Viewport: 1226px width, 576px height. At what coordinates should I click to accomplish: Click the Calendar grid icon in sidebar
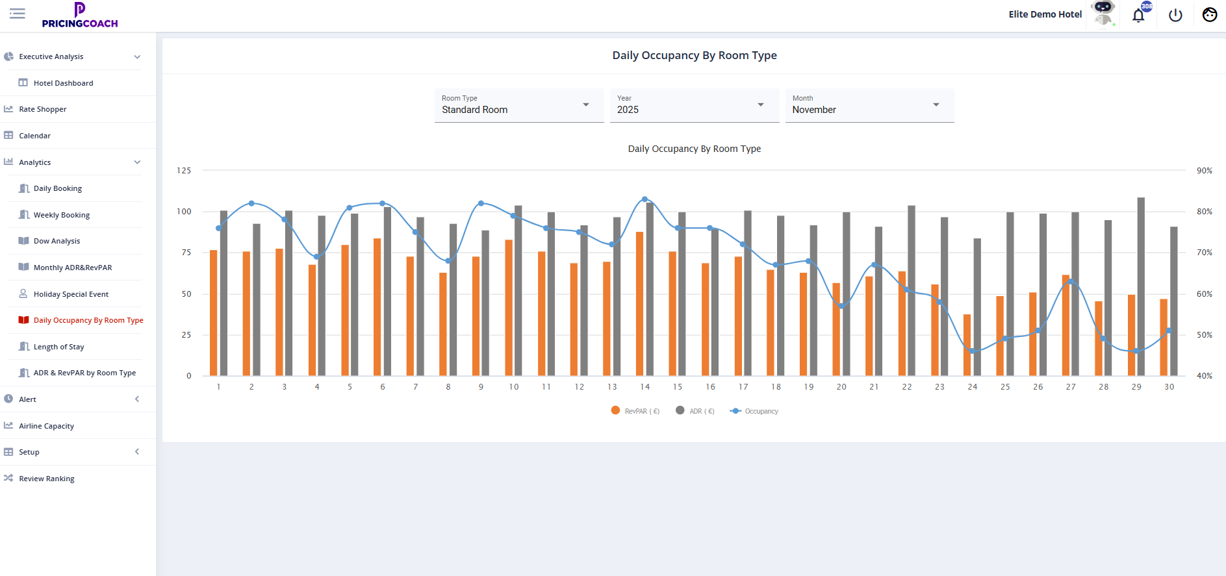coord(8,136)
